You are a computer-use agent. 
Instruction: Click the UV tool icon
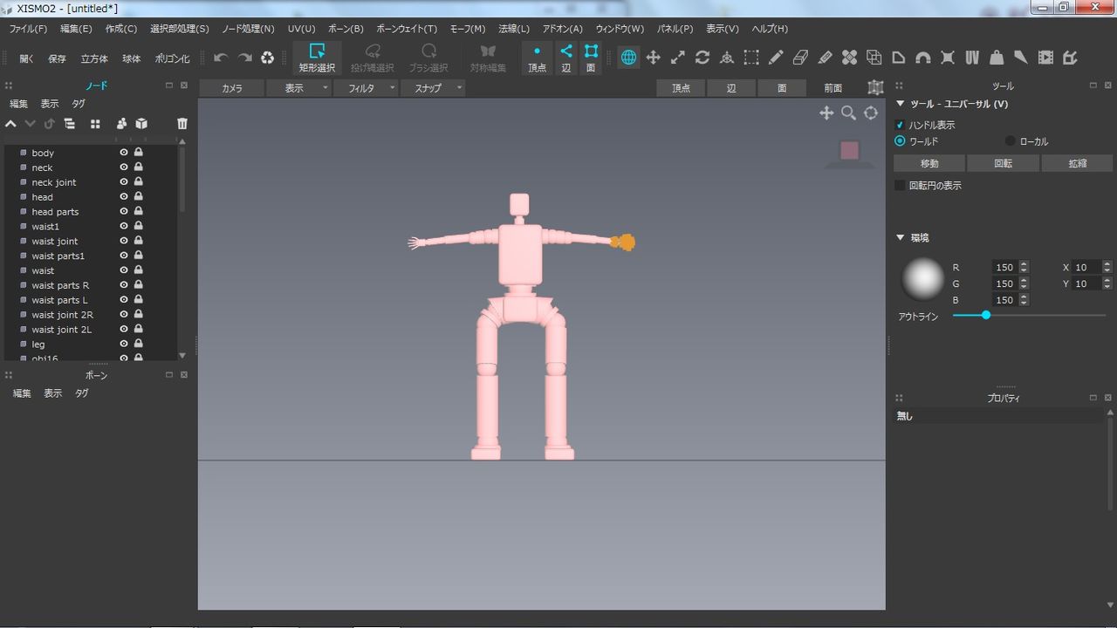[972, 58]
